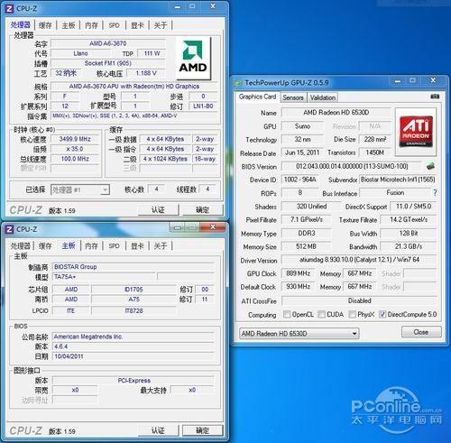Click the Bus Interface question mark in GPU-Z
451x443 pixels.
pos(435,193)
